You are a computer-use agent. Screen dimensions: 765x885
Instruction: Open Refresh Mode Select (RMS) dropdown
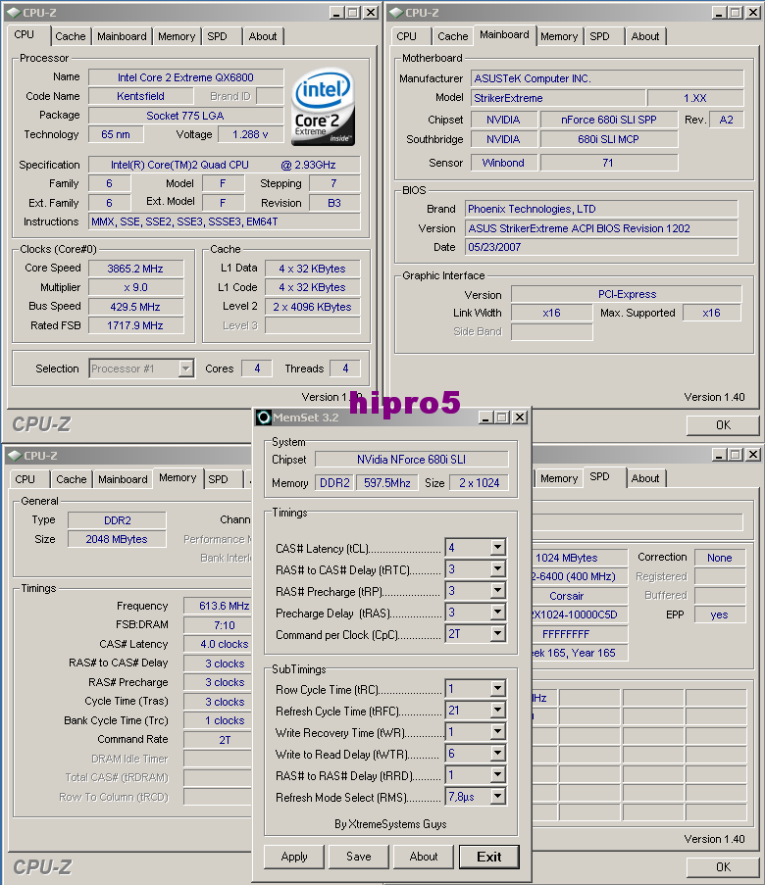click(x=497, y=796)
